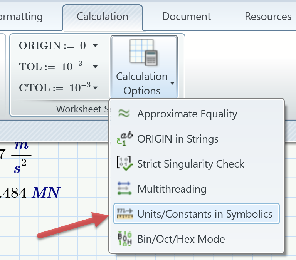Toggle ORIGIN in Strings option
This screenshot has width=296, height=260.
tap(196, 139)
